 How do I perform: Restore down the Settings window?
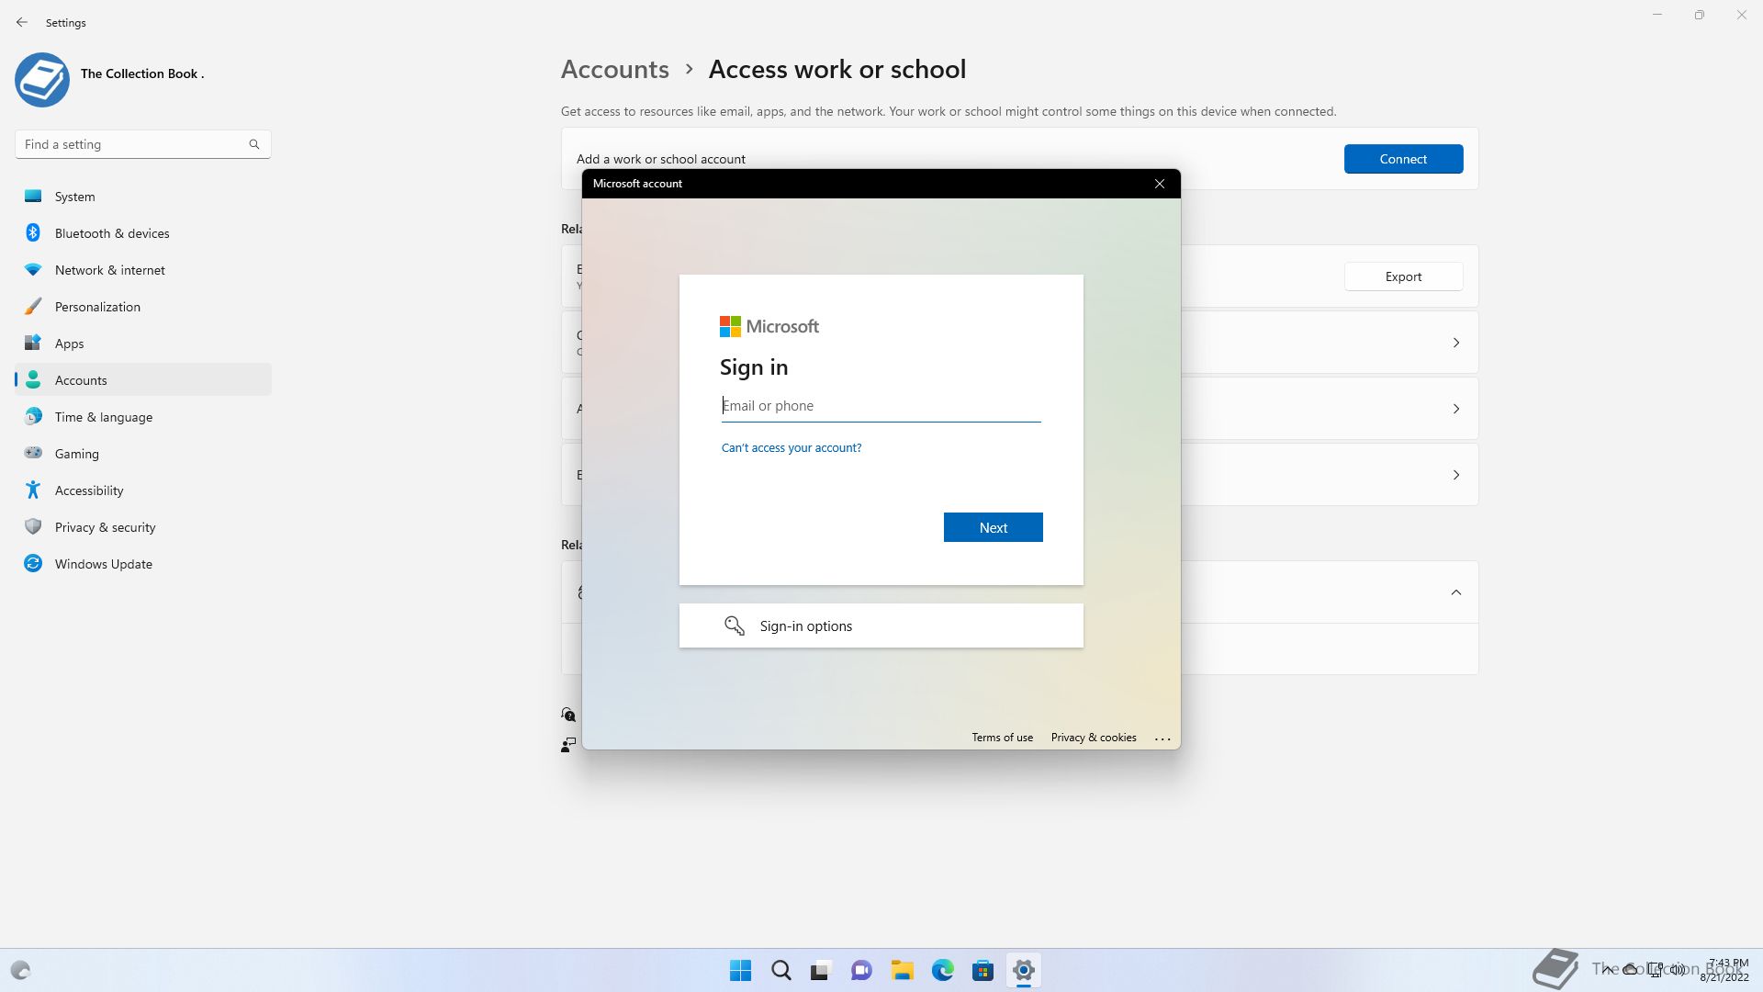point(1700,15)
